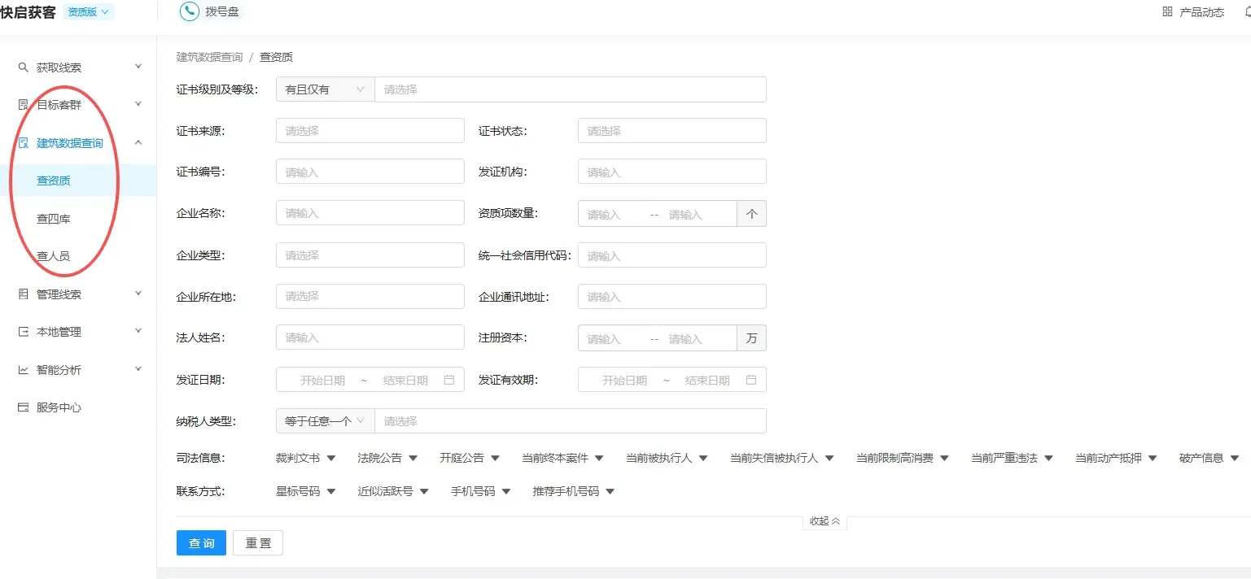Click the 服务中心 sidebar icon
The width and height of the screenshot is (1251, 579).
[23, 407]
